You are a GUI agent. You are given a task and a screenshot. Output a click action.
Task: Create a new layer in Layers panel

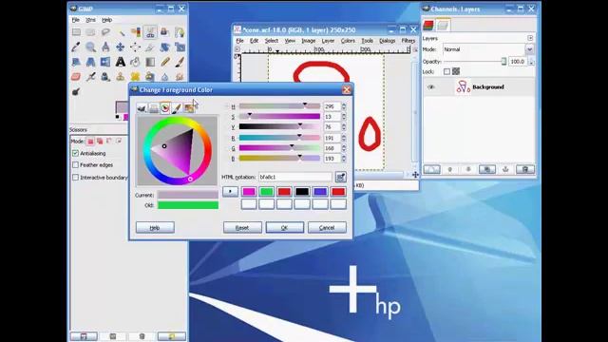pos(431,169)
